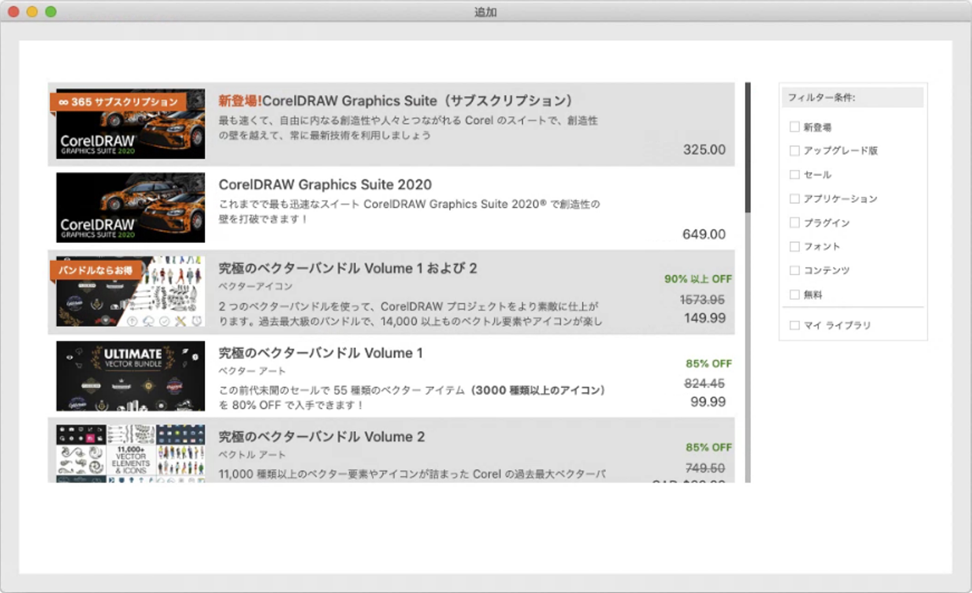The image size is (972, 593).
Task: Enable the 新登場 filter checkbox
Action: pyautogui.click(x=795, y=127)
